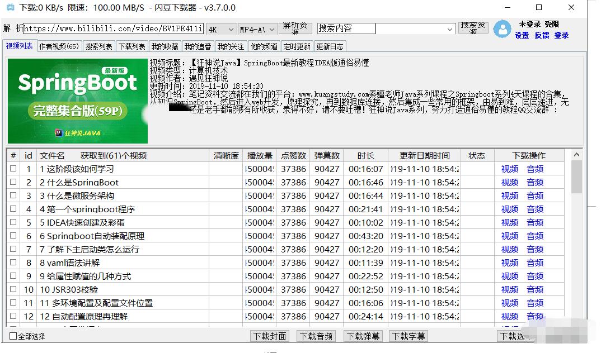Viewport: 601px width, 353px height.
Task: Click the video list scrollbar thumb
Action: (576, 176)
